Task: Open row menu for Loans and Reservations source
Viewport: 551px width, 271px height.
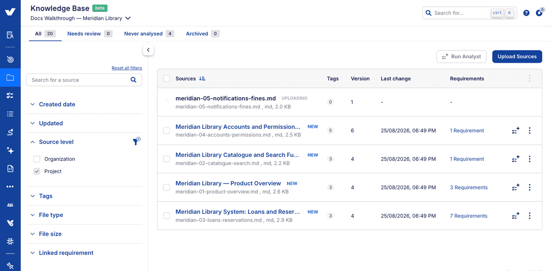Action: [x=529, y=216]
